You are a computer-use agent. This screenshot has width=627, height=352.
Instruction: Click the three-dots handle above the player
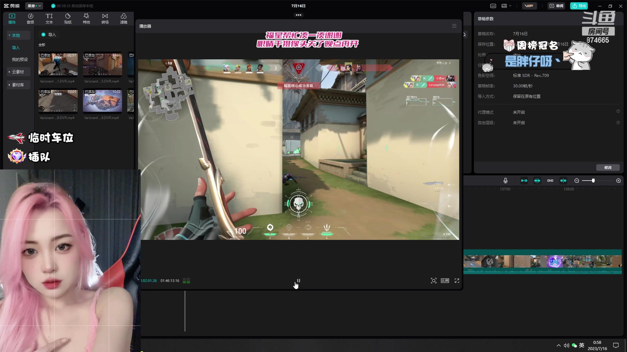(298, 15)
